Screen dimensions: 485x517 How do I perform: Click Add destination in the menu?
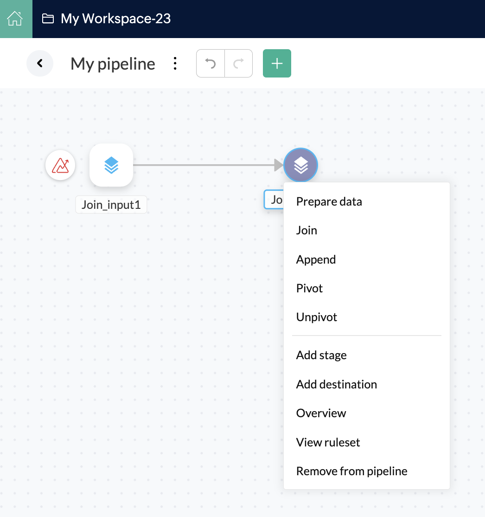[x=336, y=384]
